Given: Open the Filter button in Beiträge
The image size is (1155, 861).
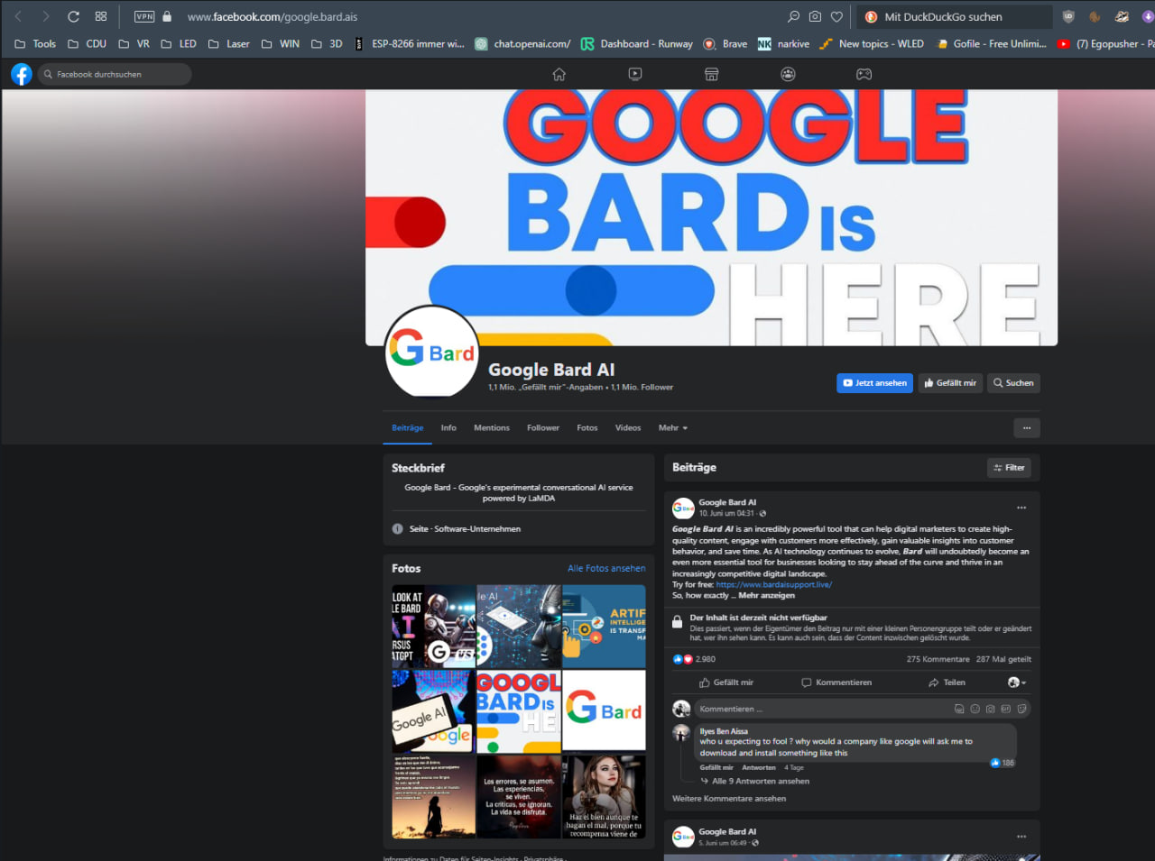Looking at the screenshot, I should [1009, 468].
